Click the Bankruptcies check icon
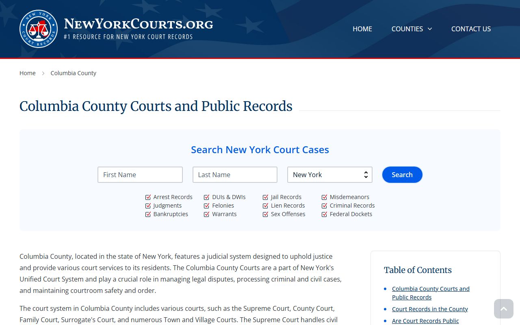The width and height of the screenshot is (520, 325). coord(148,214)
